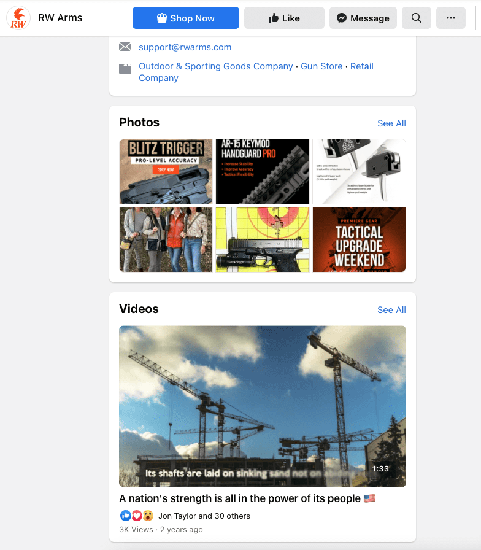This screenshot has width=481, height=550.
Task: Click the RW Arms page logo
Action: (x=18, y=18)
